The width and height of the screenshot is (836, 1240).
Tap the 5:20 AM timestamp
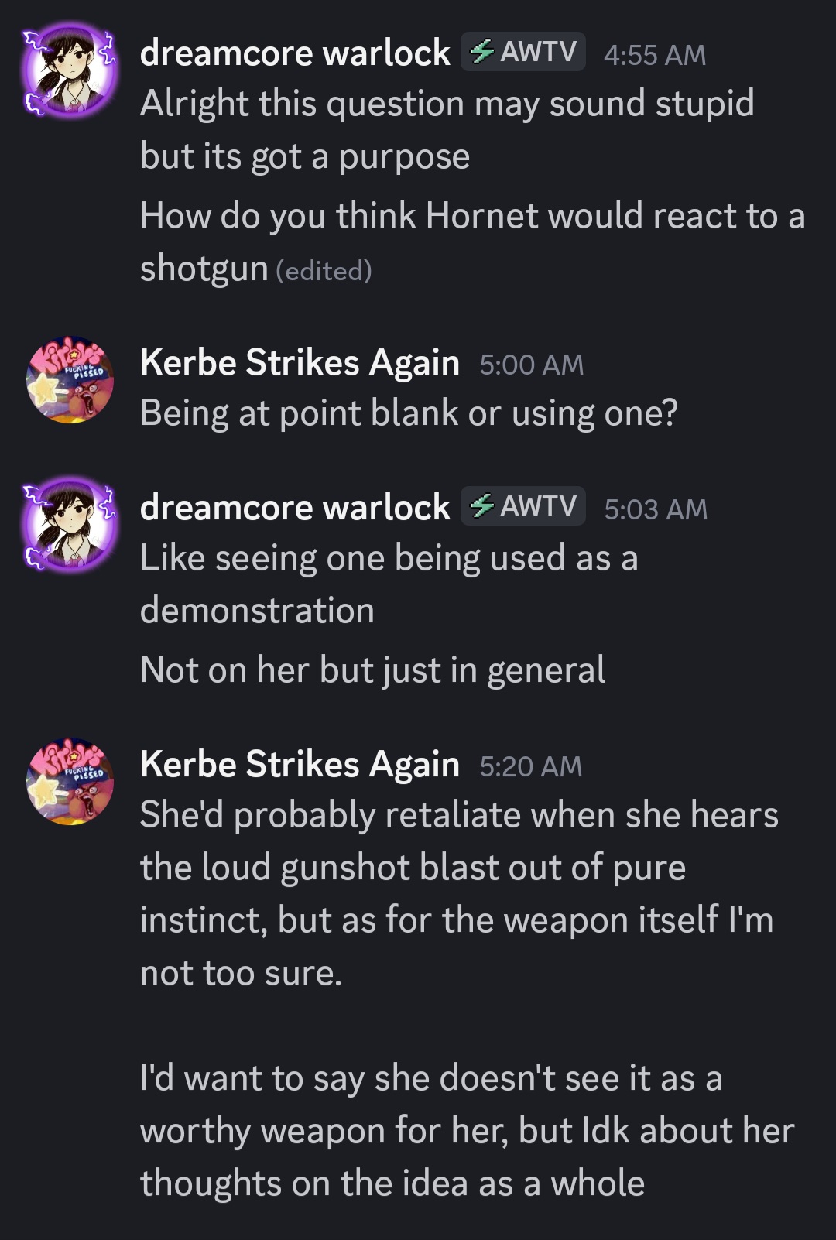coord(530,766)
